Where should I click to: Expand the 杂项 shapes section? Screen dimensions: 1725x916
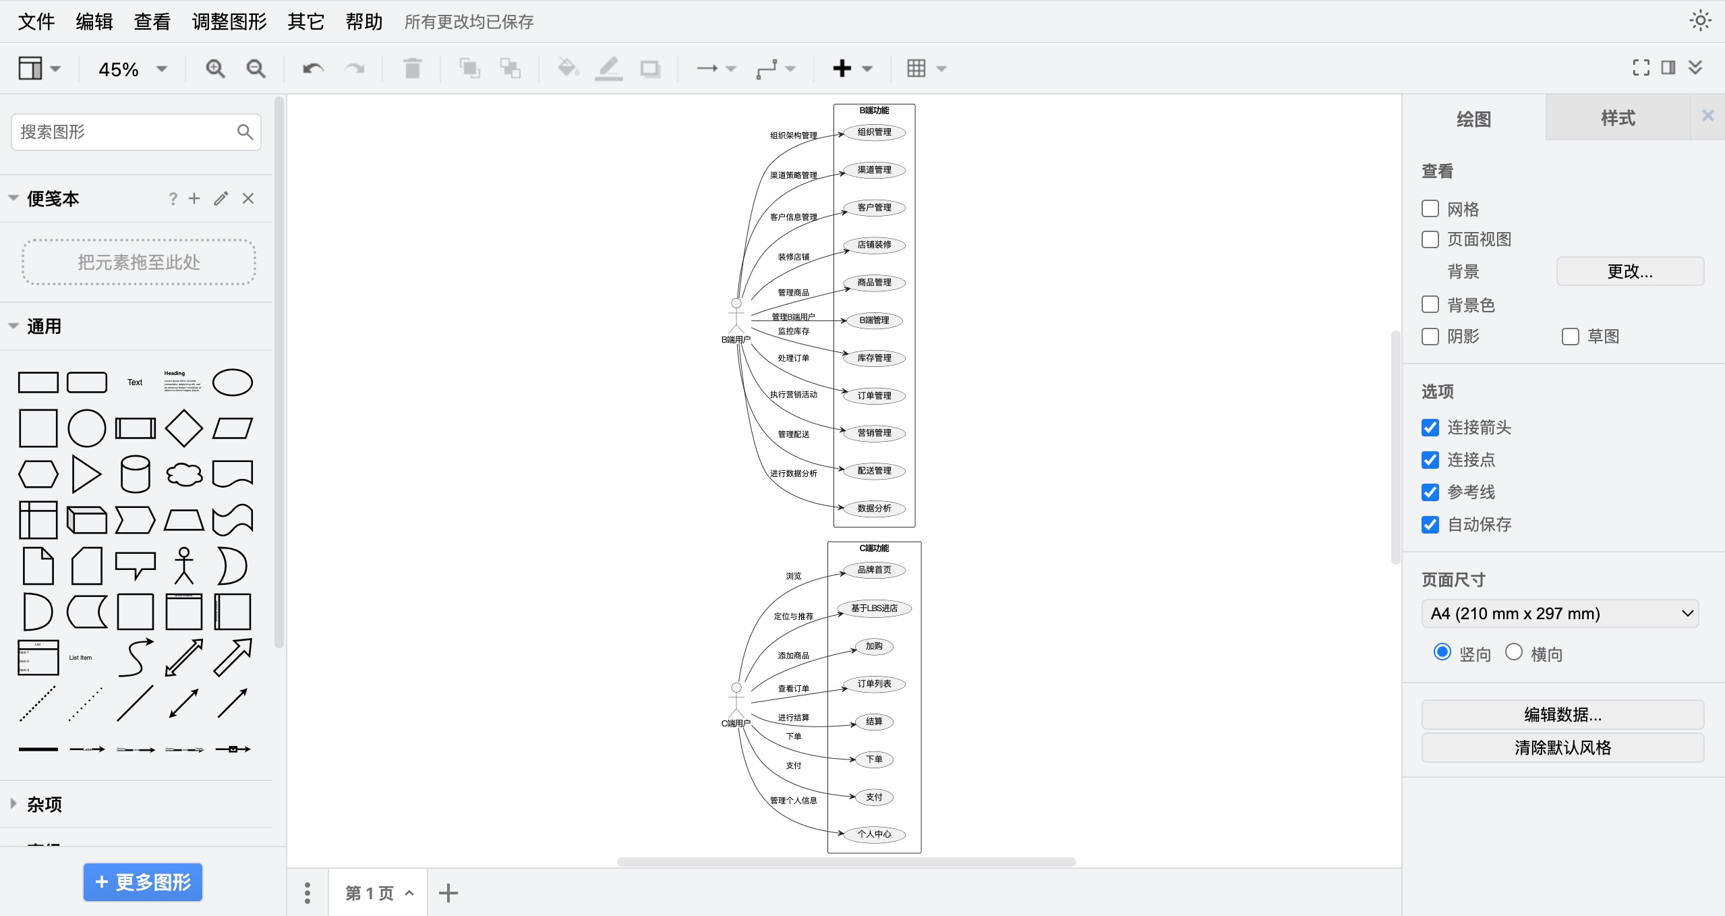pyautogui.click(x=45, y=804)
